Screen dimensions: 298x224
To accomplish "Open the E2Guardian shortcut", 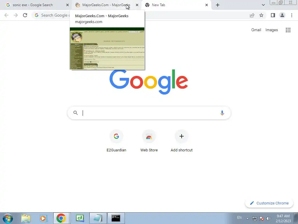I will [116, 141].
